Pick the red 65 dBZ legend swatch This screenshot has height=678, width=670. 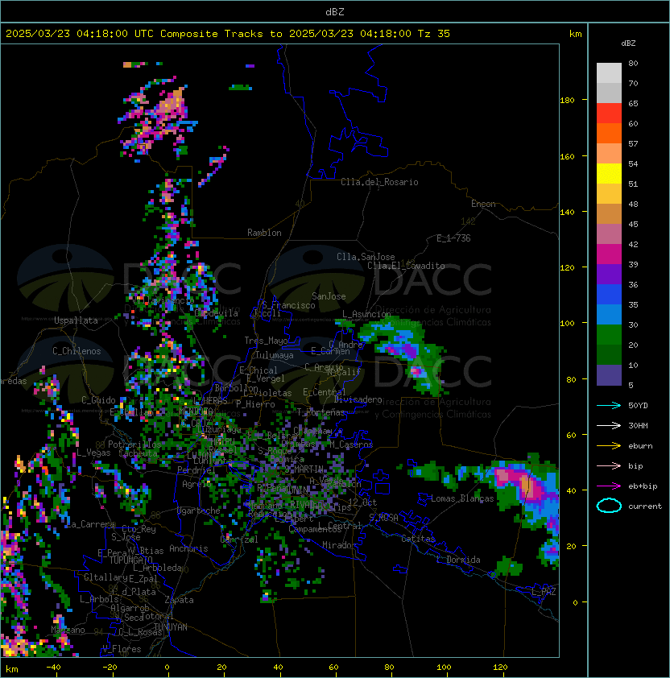(609, 114)
